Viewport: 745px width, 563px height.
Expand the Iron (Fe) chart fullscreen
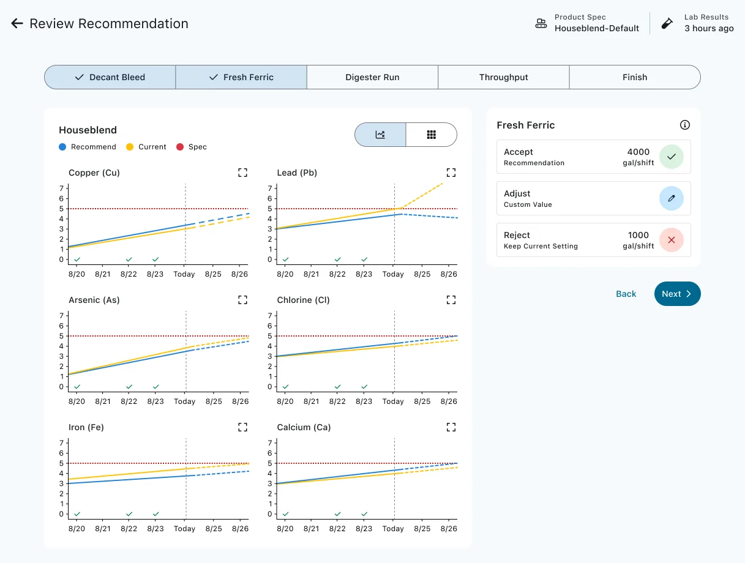tap(242, 427)
